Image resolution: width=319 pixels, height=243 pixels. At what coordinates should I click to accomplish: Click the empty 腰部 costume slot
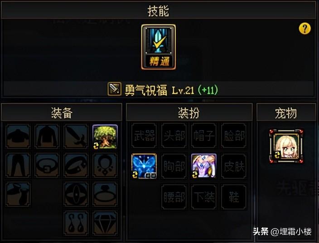tap(174, 197)
